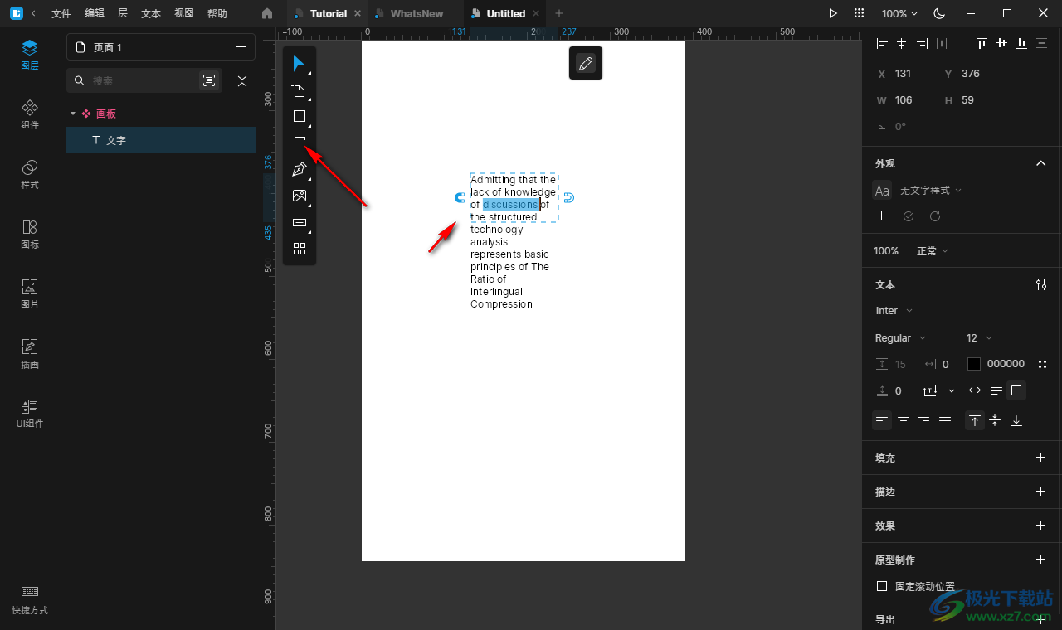Viewport: 1062px width, 630px height.
Task: Align text to center
Action: point(904,421)
